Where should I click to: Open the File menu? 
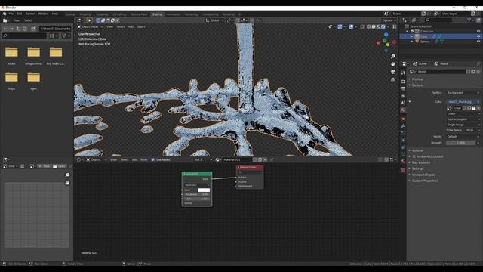tap(11, 14)
